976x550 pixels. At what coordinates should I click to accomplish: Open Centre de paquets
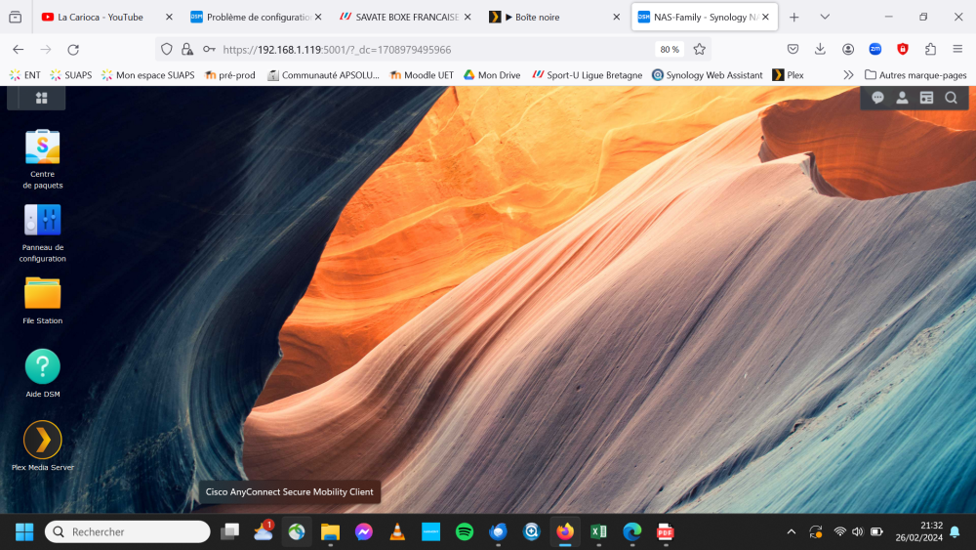click(x=42, y=158)
